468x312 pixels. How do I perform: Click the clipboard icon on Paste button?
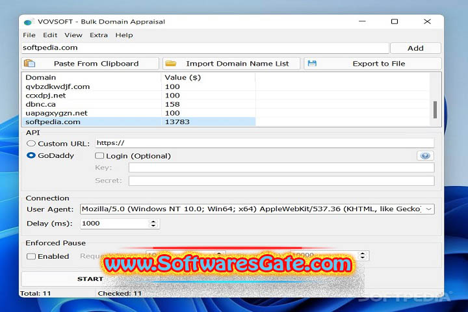[x=29, y=63]
